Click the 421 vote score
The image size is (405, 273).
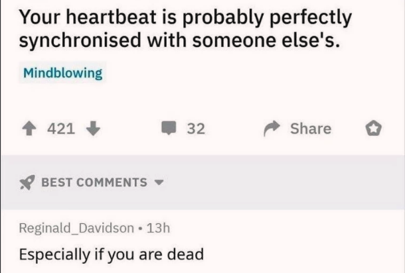coord(61,129)
